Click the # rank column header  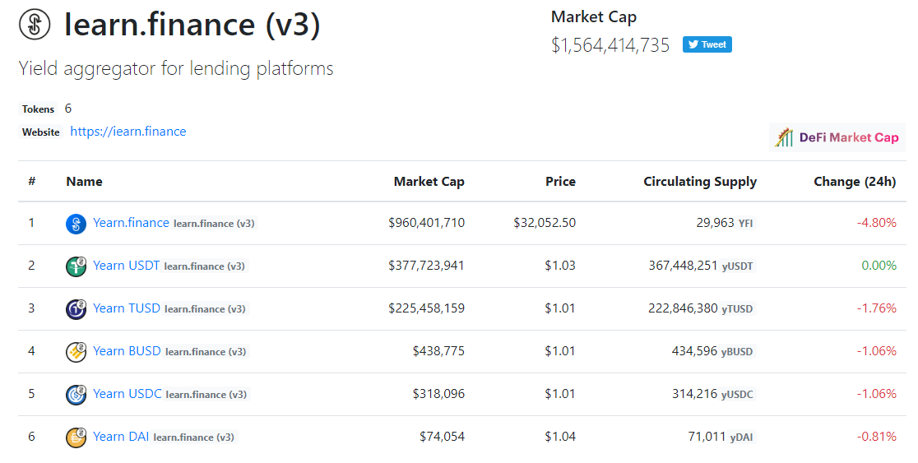click(31, 182)
